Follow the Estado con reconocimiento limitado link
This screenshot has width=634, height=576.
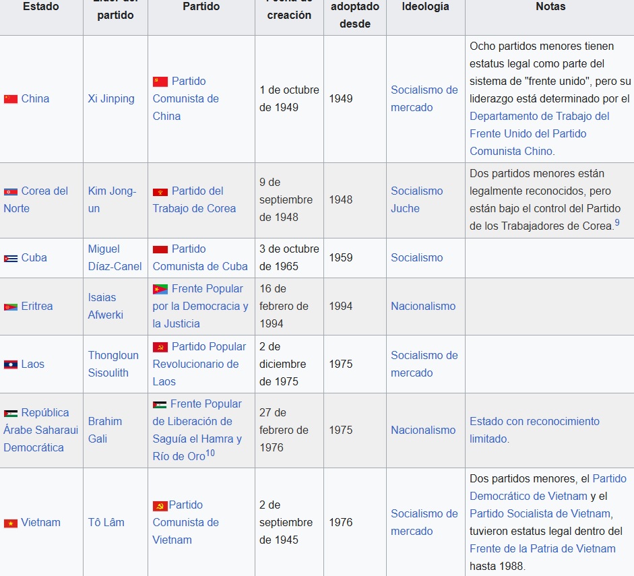click(x=534, y=430)
